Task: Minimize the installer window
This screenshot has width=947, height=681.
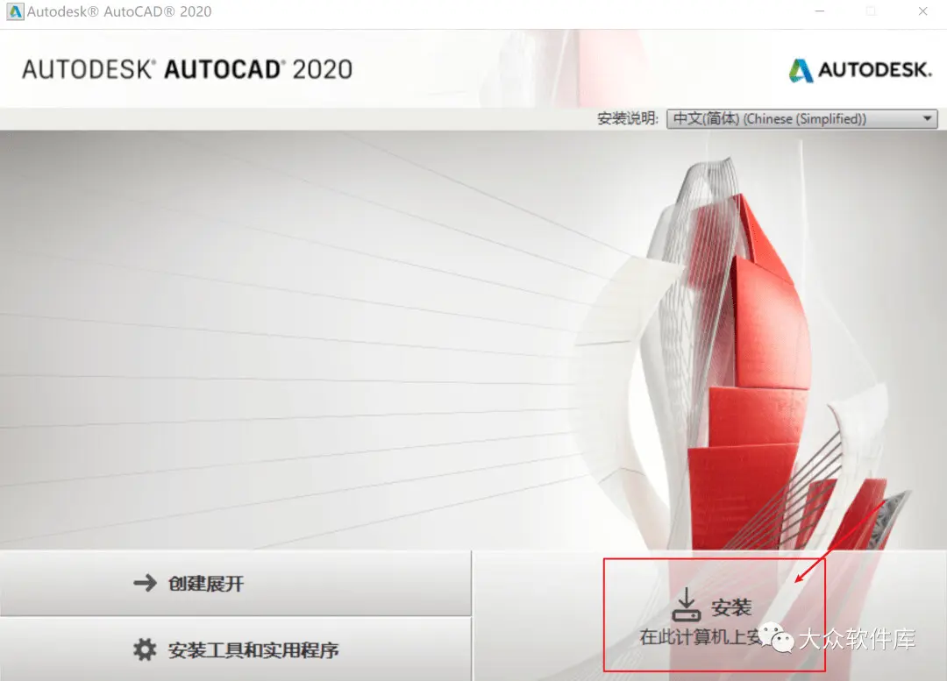Action: pos(820,11)
